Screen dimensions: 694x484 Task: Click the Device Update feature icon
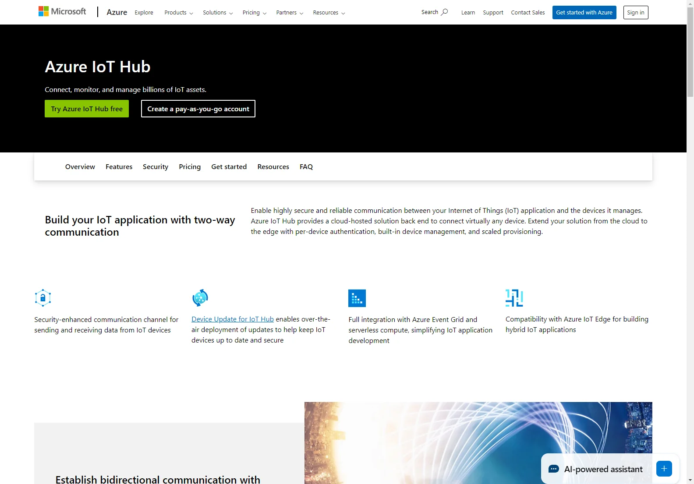click(x=200, y=298)
